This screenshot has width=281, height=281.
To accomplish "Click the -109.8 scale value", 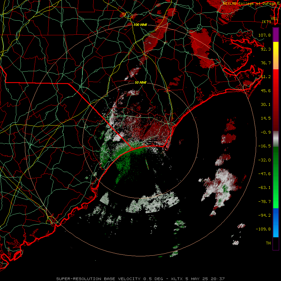I will 263,229.
